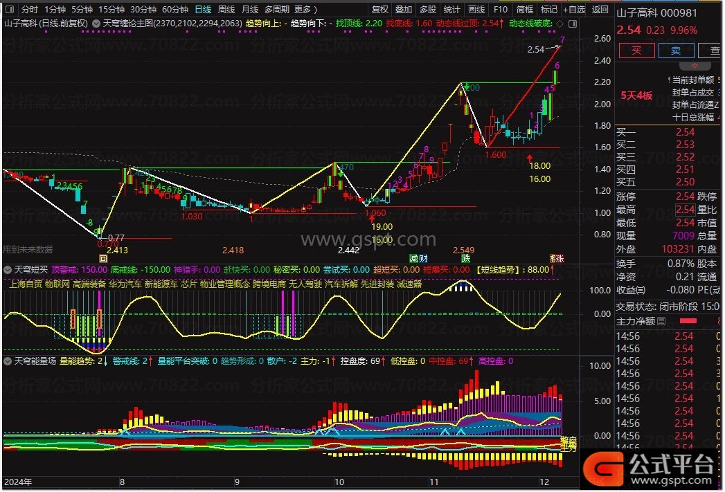Open the 复权 adjustment options
The width and height of the screenshot is (725, 492).
(380, 9)
